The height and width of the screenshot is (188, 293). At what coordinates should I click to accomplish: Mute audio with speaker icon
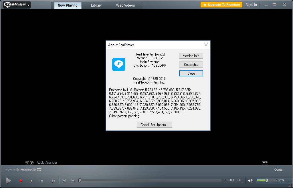coord(250,181)
